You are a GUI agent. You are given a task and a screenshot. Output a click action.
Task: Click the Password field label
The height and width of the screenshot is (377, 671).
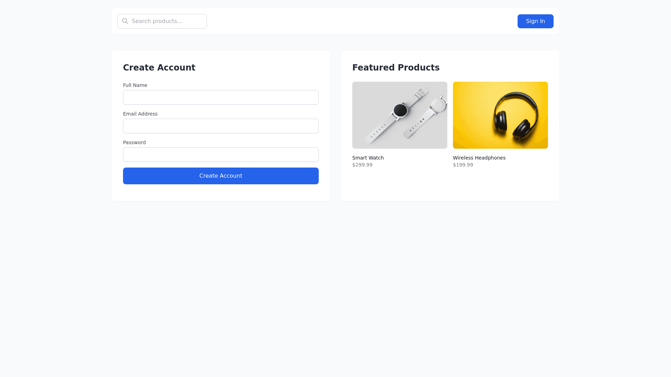pos(134,142)
